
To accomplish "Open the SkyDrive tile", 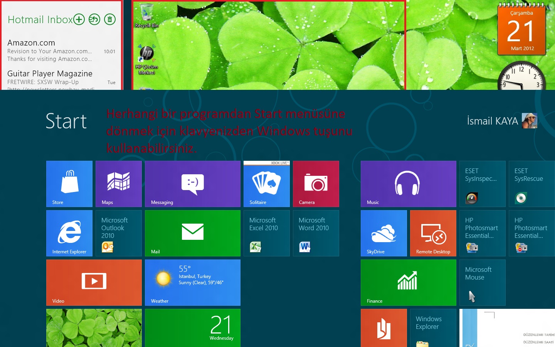I will click(384, 233).
